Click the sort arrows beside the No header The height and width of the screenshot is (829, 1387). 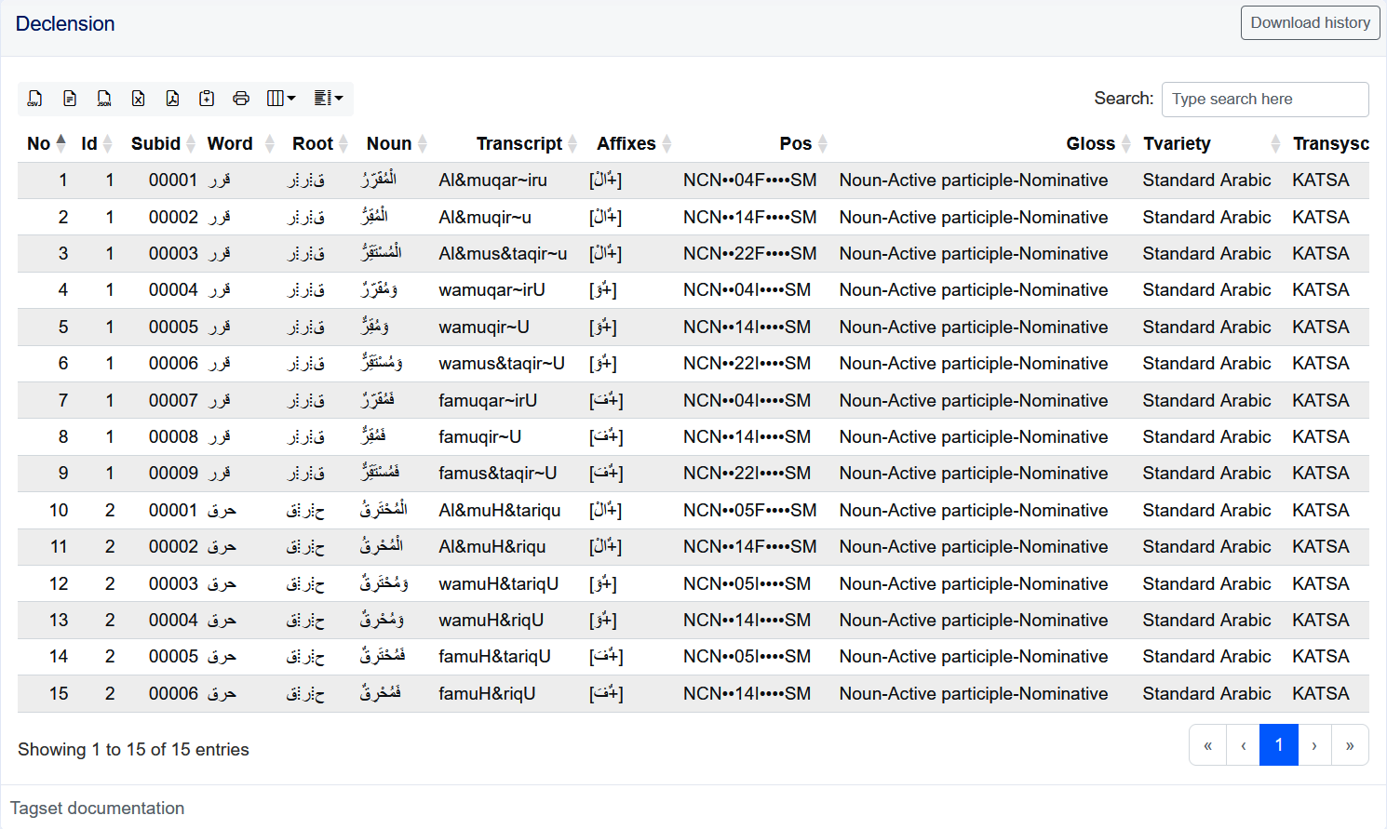click(x=61, y=143)
